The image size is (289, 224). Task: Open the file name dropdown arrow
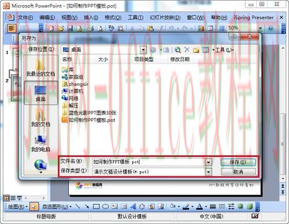point(209,162)
